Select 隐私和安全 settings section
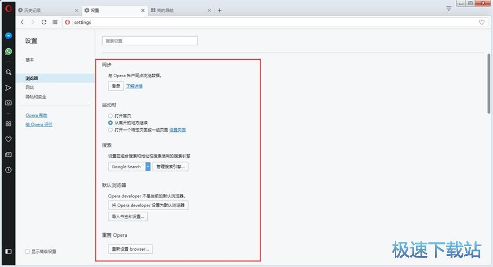The height and width of the screenshot is (267, 493). tap(36, 96)
